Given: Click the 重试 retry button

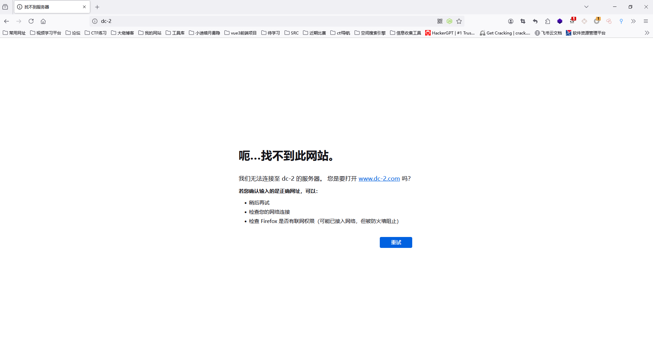Looking at the screenshot, I should coord(395,242).
